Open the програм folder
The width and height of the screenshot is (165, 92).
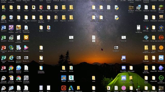41,58
